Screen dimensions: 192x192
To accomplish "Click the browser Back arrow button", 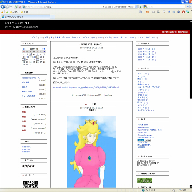I will pos(3,7).
